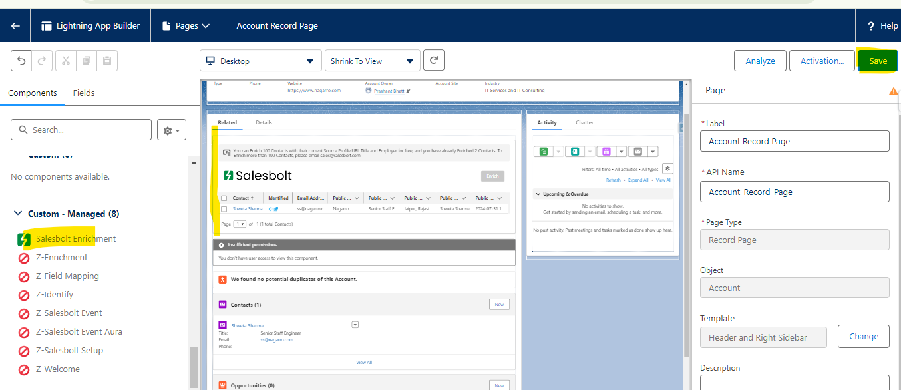Click the Change template button

click(864, 336)
